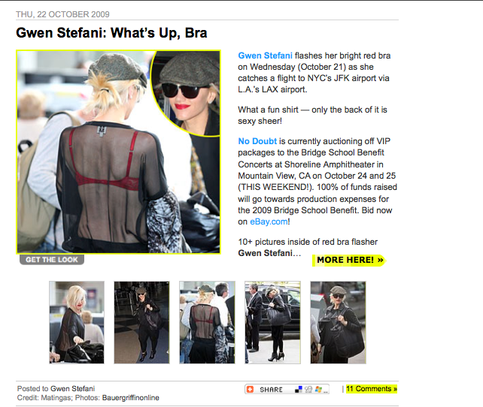Screen dimensions: 483x407
Task: Follow the Gwen Stefani link in article text
Action: (265, 56)
